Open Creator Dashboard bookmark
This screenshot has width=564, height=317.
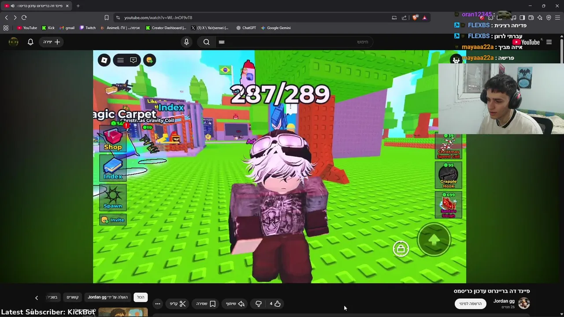[x=166, y=28]
